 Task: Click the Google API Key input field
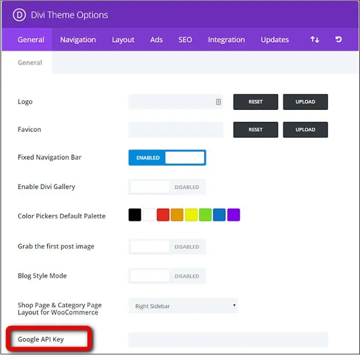pyautogui.click(x=228, y=339)
